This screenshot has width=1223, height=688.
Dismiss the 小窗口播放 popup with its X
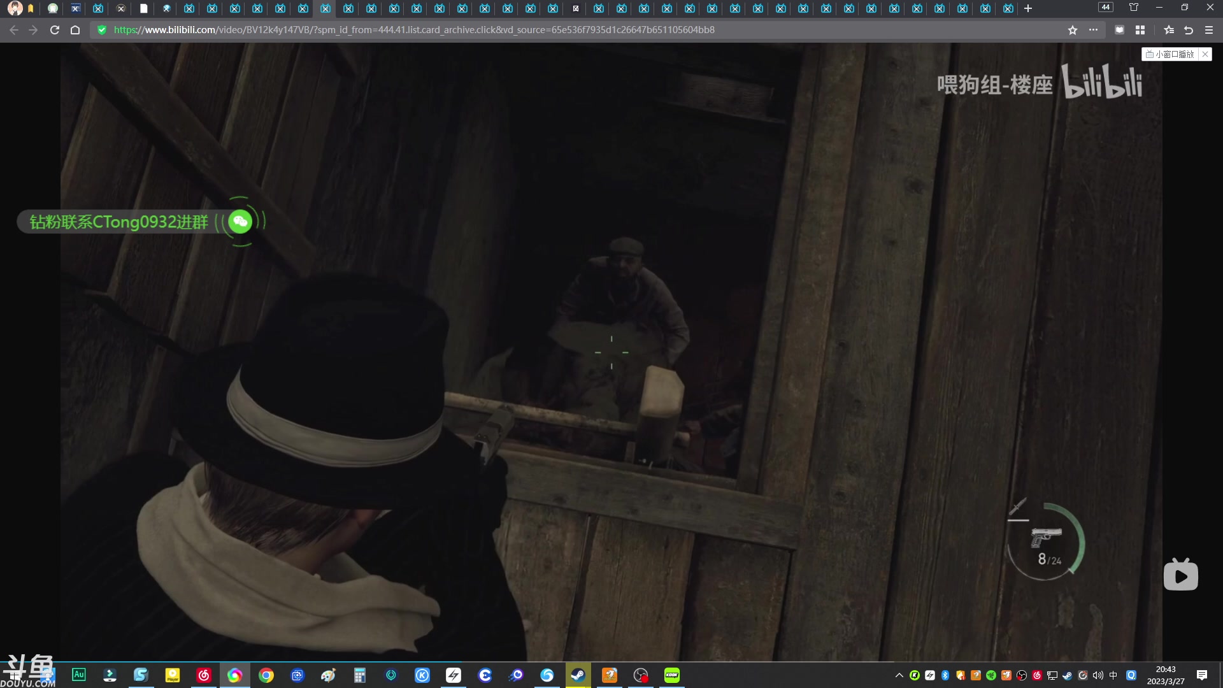1205,54
